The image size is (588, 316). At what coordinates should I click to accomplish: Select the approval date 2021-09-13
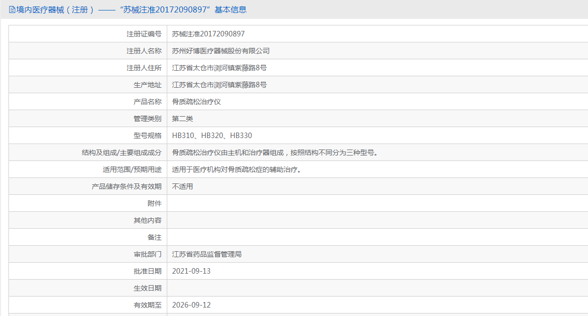[191, 271]
